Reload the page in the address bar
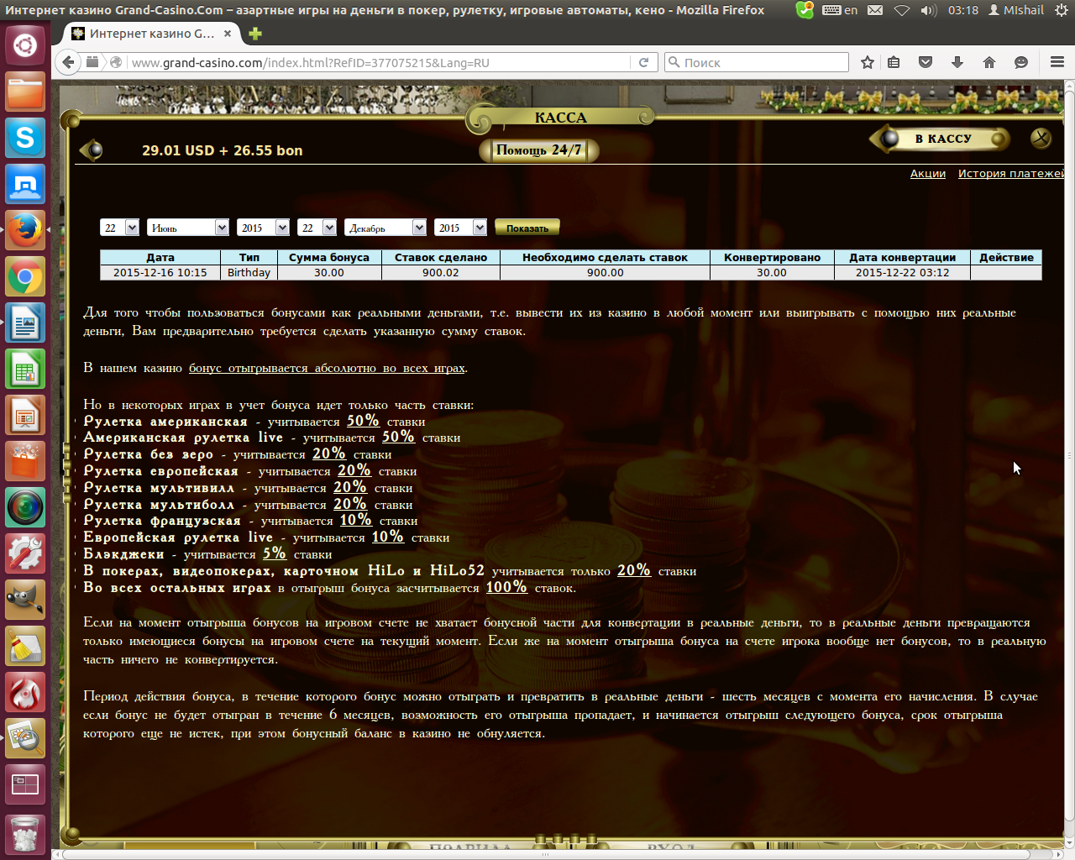1075x860 pixels. [644, 62]
